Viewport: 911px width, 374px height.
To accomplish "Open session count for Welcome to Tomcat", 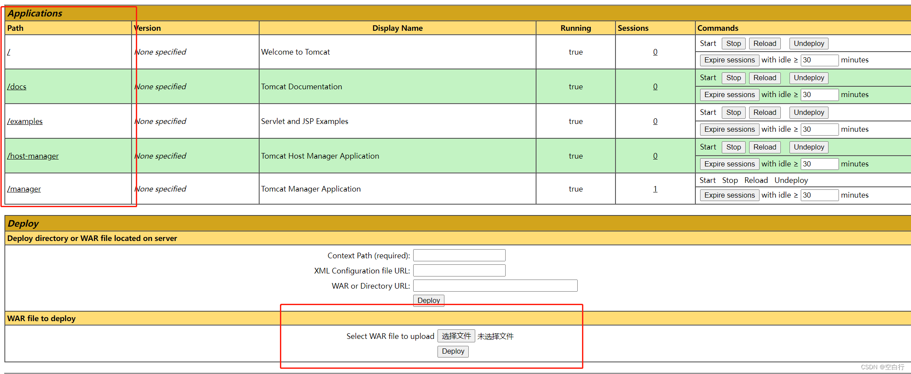I will pos(655,52).
